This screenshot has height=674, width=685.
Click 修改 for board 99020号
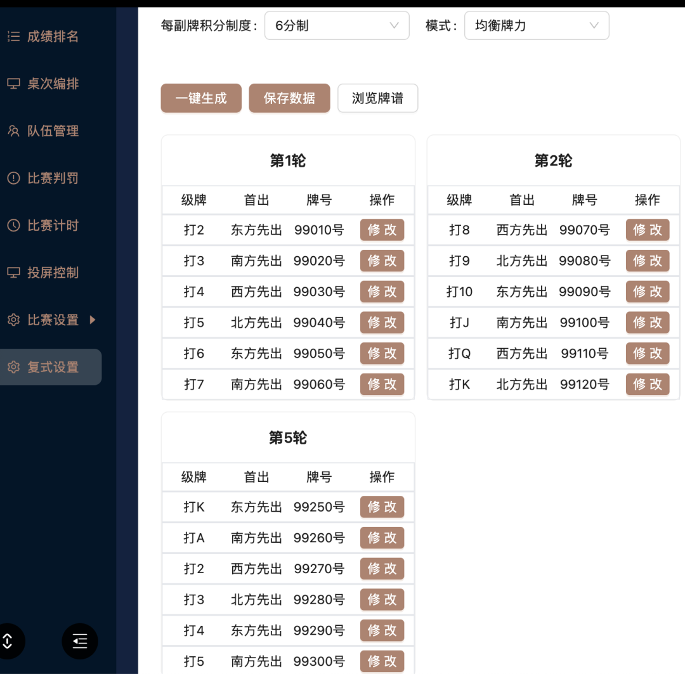click(382, 261)
